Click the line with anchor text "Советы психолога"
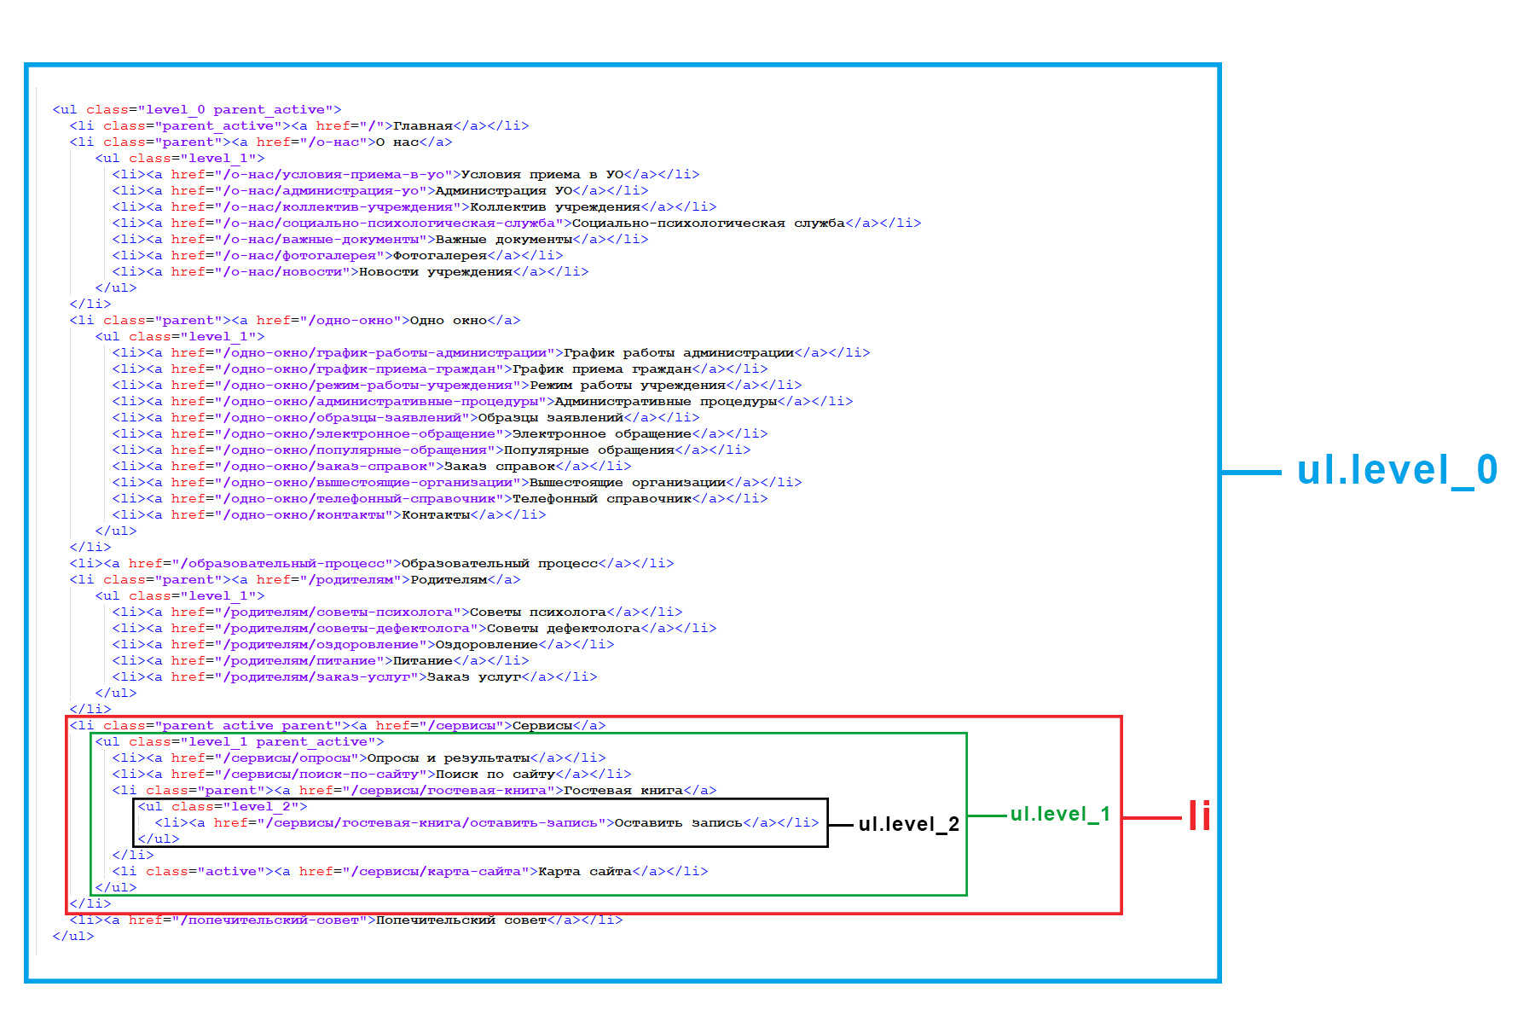Screen dimensions: 1535x1010 click(x=397, y=612)
